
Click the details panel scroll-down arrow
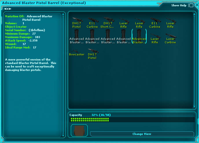point(63,135)
